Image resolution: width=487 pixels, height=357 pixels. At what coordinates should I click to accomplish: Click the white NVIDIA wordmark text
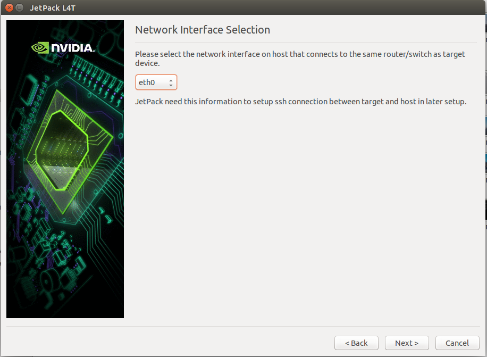(x=73, y=48)
